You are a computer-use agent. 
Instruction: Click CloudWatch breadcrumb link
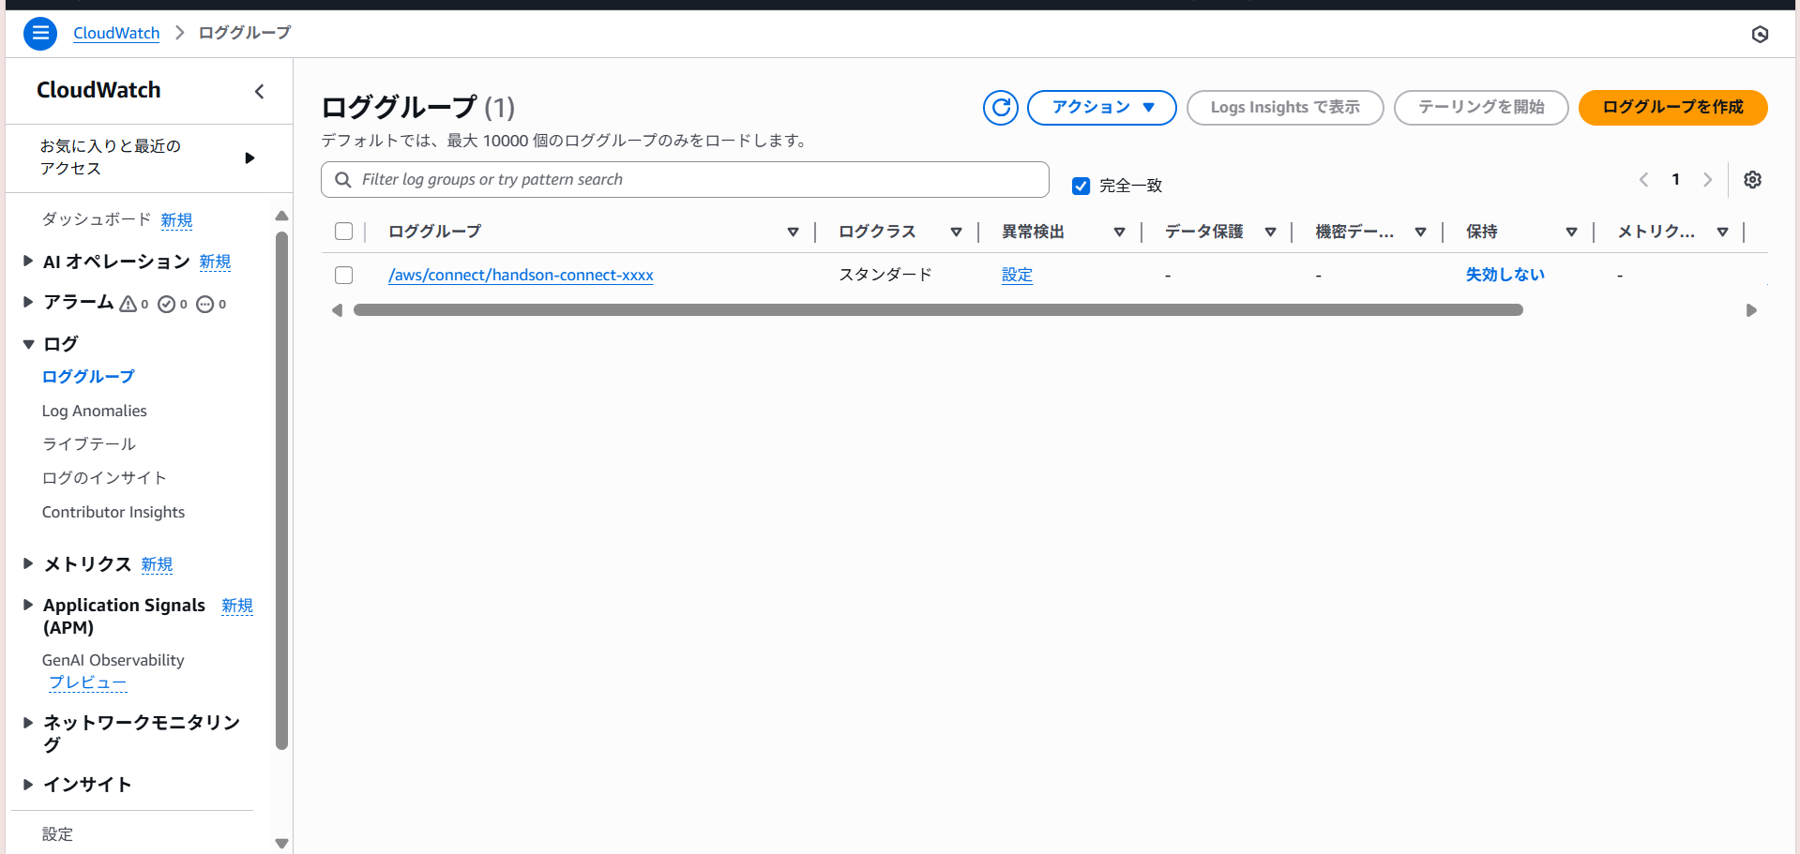pos(116,33)
